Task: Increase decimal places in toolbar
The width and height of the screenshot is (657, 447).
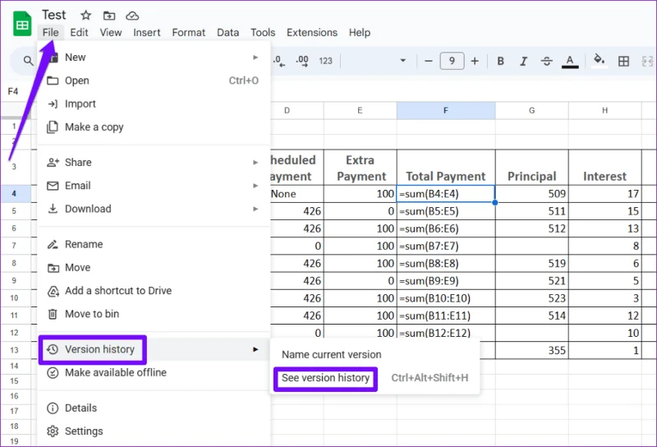Action: [301, 62]
